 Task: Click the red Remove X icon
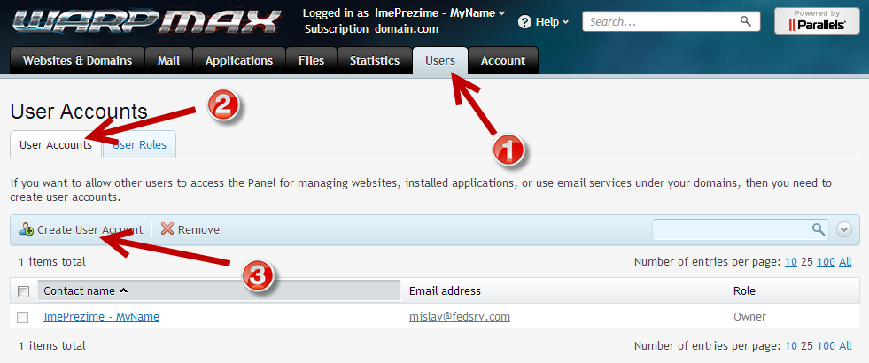tap(167, 229)
